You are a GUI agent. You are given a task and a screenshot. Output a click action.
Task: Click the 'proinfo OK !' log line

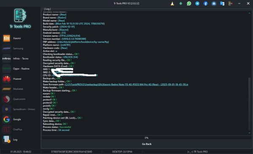coord(49,106)
